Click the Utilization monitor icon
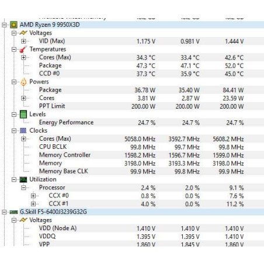The image size is (264, 264). click(x=23, y=179)
